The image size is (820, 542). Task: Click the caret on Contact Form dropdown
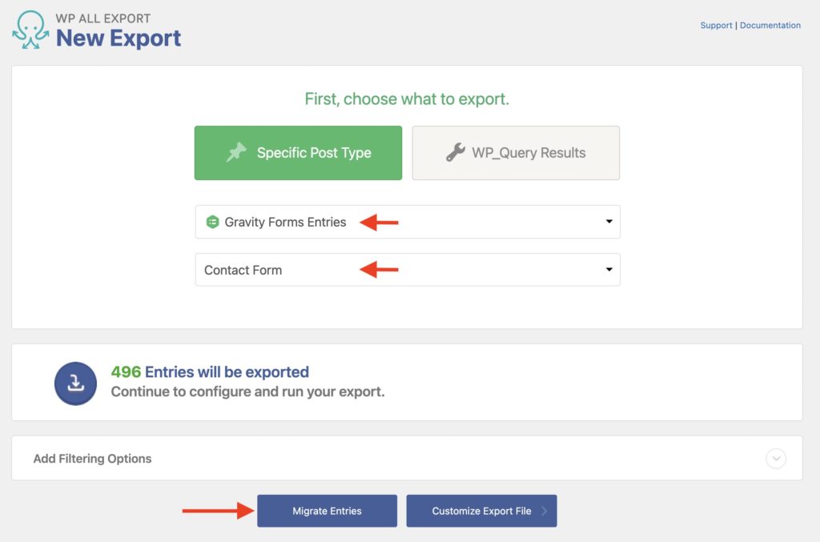[x=608, y=270]
